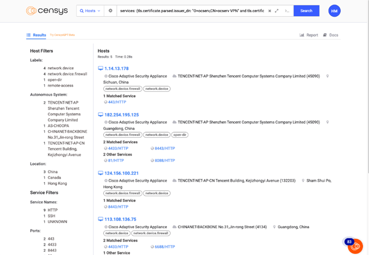The height and width of the screenshot is (255, 369).
Task: Click the search query input field
Action: (192, 11)
